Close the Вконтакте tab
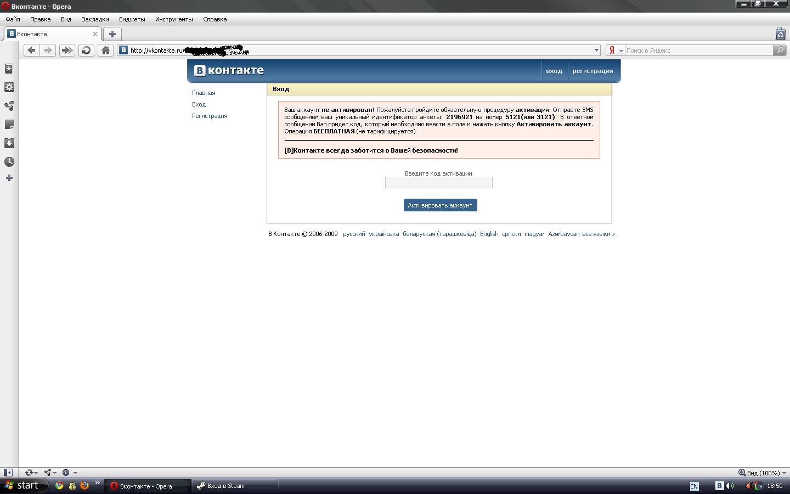The width and height of the screenshot is (790, 494). (x=95, y=34)
